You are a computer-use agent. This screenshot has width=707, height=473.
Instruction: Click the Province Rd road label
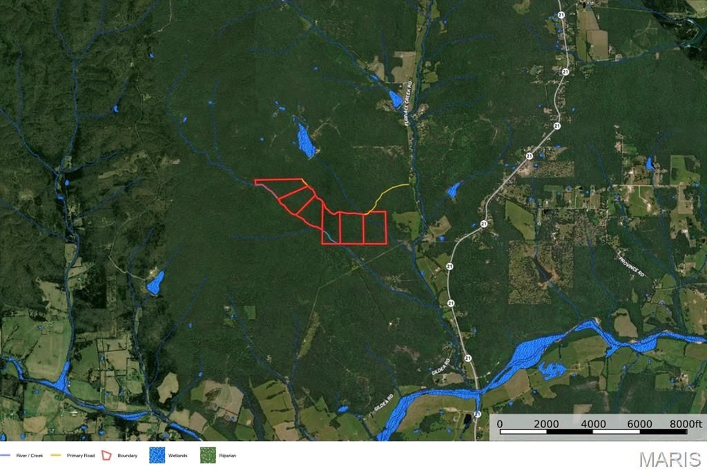630,264
